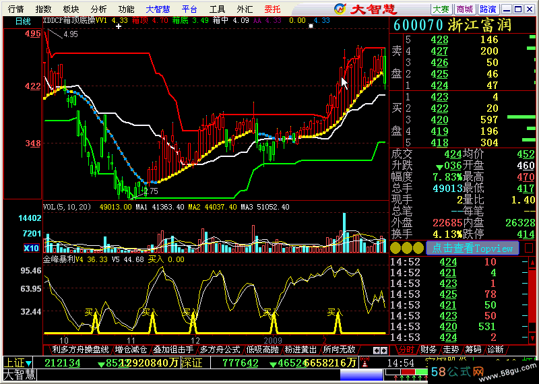Click the first yellow circle beside Topview
This screenshot has width=539, height=384.
point(395,248)
